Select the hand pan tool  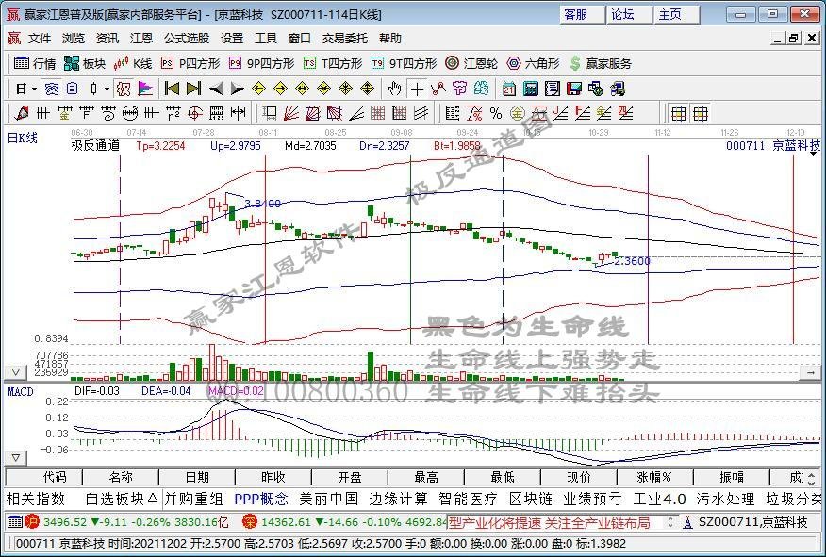point(394,89)
